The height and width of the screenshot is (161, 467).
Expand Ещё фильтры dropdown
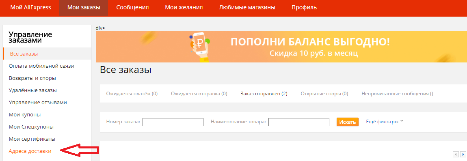point(385,122)
